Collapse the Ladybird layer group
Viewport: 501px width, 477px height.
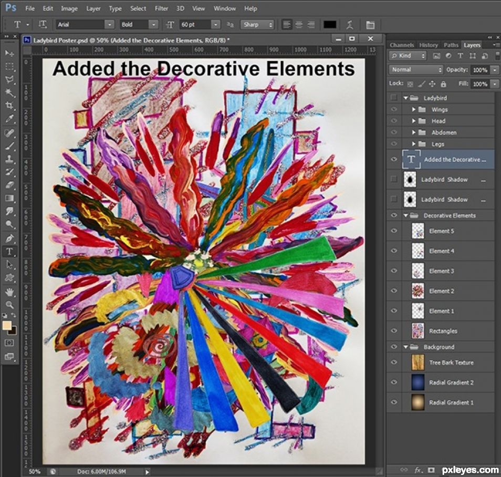[x=405, y=98]
